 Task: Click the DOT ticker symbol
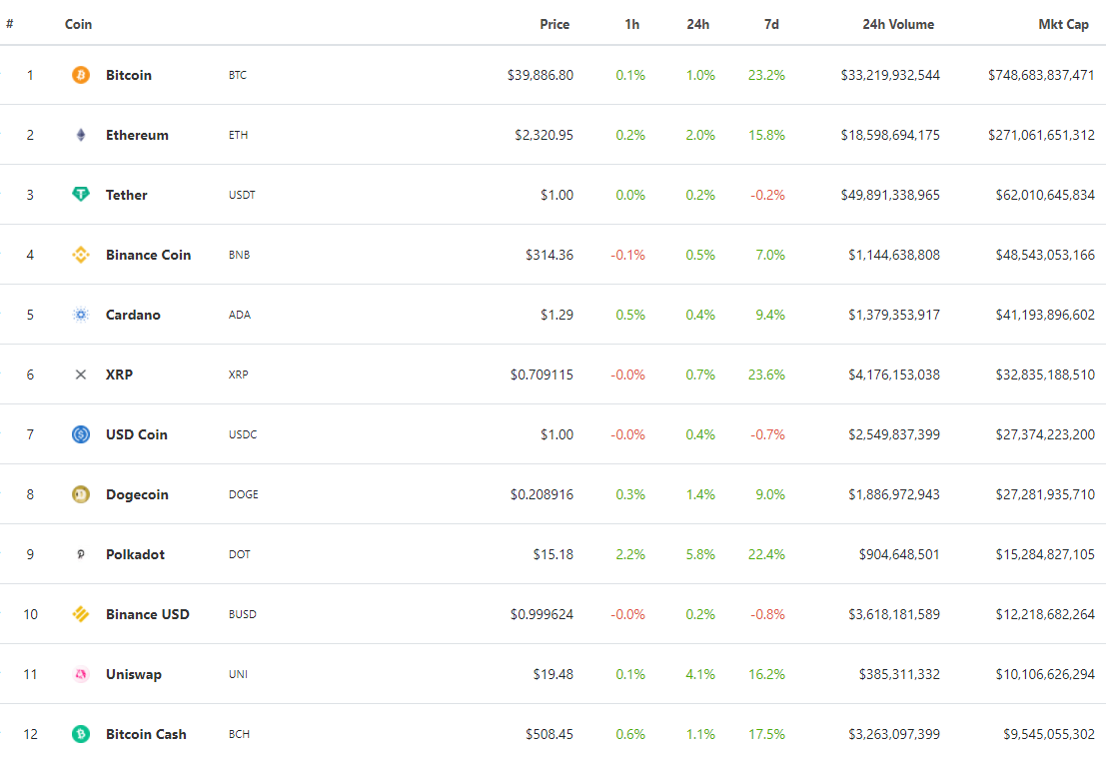click(239, 554)
